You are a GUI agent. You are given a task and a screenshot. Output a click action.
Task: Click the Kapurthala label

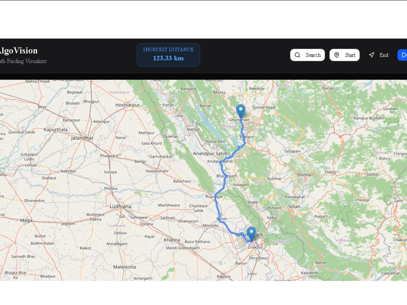click(x=55, y=130)
